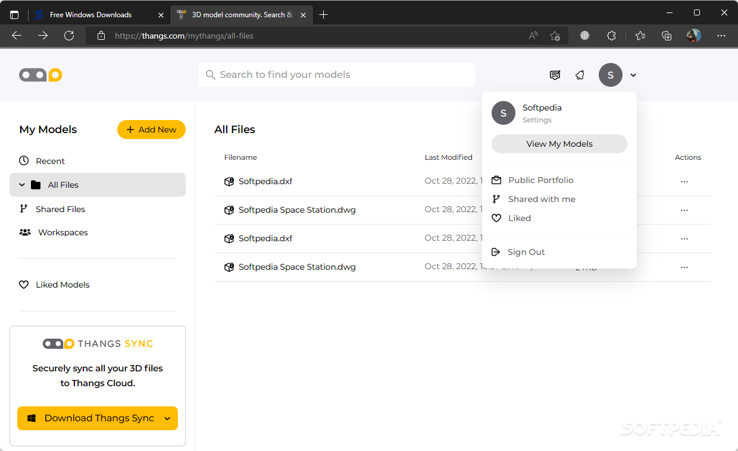Refresh the page
Viewport: 738px width, 451px height.
pyautogui.click(x=69, y=36)
